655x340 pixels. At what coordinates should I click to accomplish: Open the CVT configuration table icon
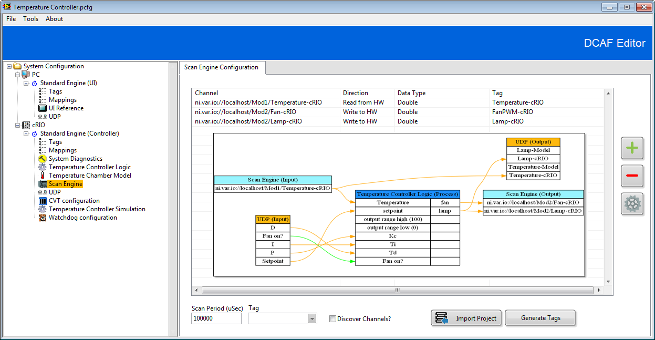click(43, 201)
